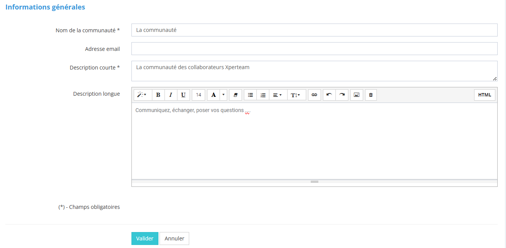506x248 pixels.
Task: Insert a numbered ordered list
Action: 263,95
